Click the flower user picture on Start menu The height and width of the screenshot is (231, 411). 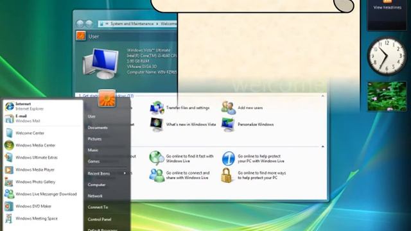[107, 98]
